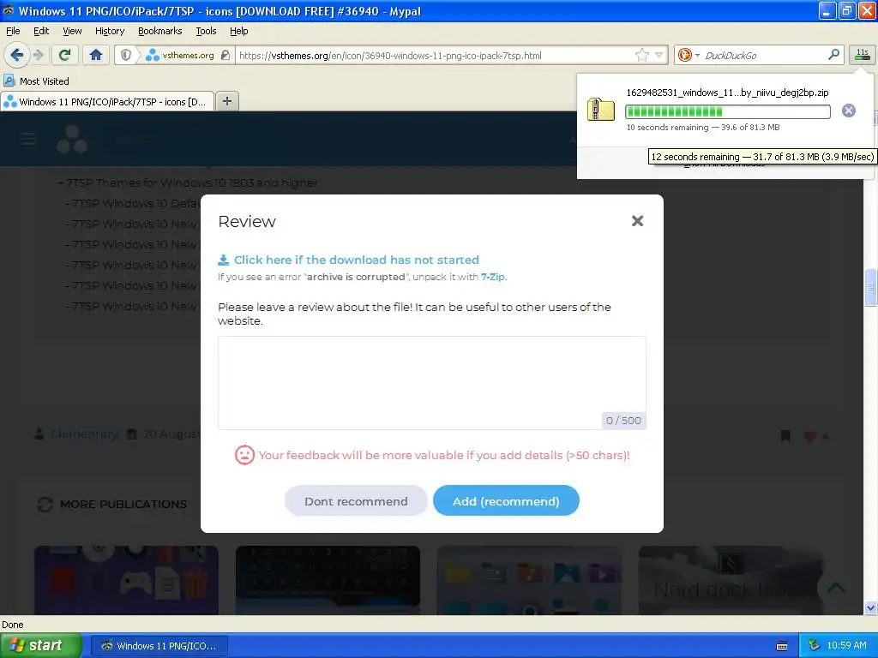Open the colorful folder icons publication thumbnail
The width and height of the screenshot is (878, 658).
(x=529, y=580)
